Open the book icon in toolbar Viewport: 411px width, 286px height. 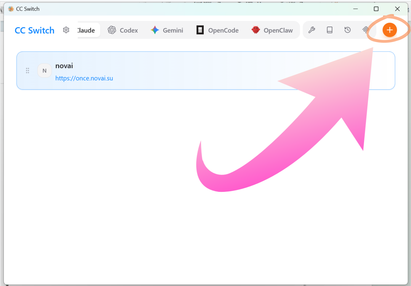tap(329, 30)
